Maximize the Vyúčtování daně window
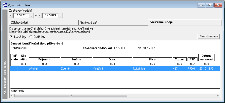Image resolution: width=225 pixels, height=103 pixels. [x=210, y=5]
